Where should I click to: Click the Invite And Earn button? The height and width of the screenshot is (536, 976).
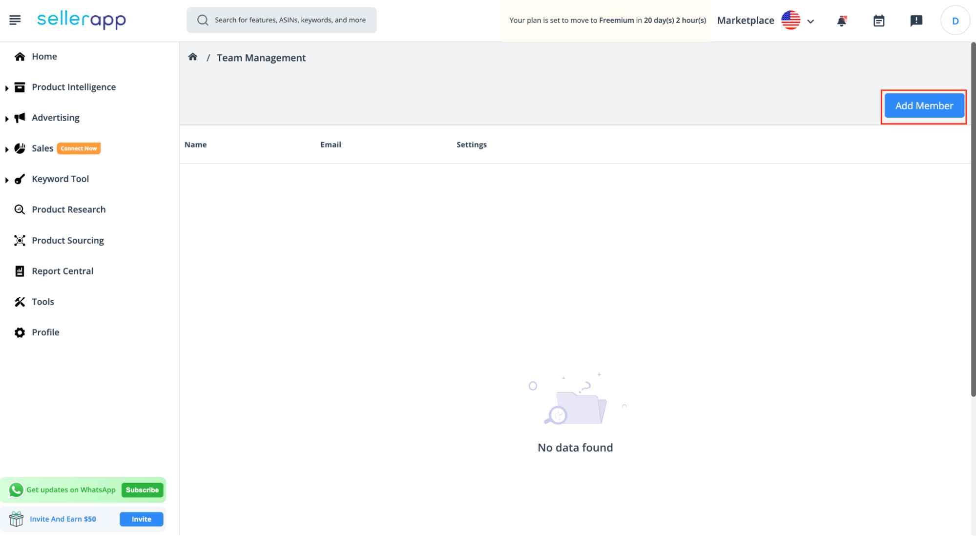click(141, 519)
